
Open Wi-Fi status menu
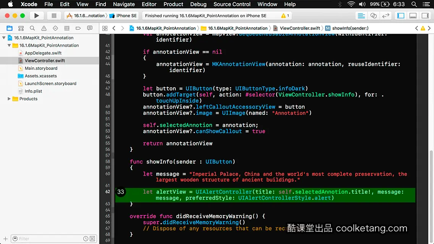pos(351,4)
